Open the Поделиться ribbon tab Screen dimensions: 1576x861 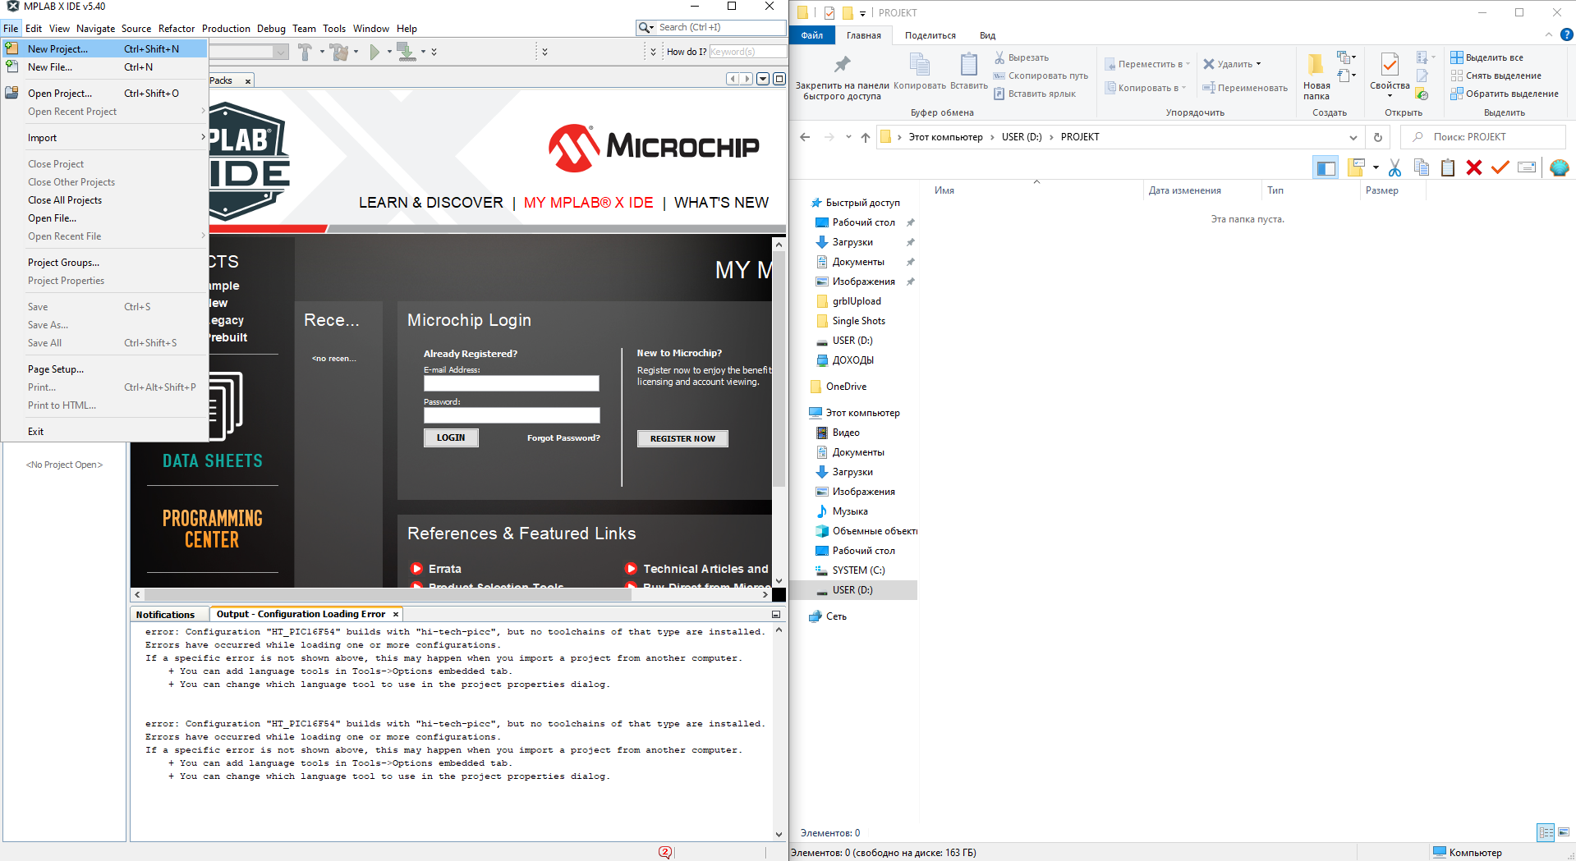(x=930, y=36)
